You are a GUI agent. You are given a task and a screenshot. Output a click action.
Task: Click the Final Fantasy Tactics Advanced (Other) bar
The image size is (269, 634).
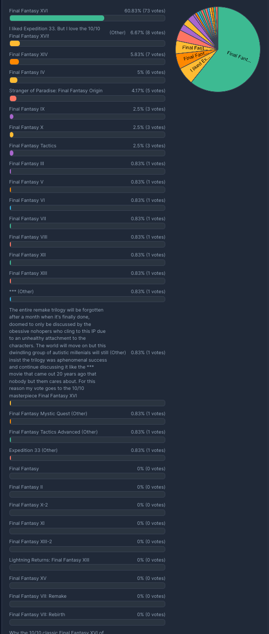pos(87,440)
